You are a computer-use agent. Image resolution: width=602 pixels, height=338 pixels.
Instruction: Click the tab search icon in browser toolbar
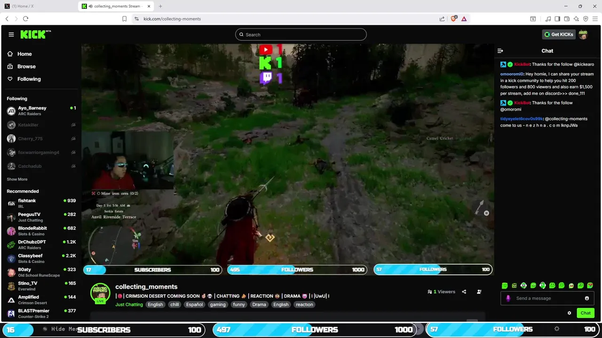533,19
